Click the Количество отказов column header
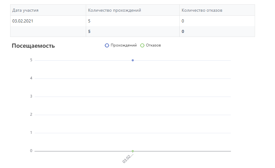Image resolution: width=275 pixels, height=168 pixels. pyautogui.click(x=202, y=10)
